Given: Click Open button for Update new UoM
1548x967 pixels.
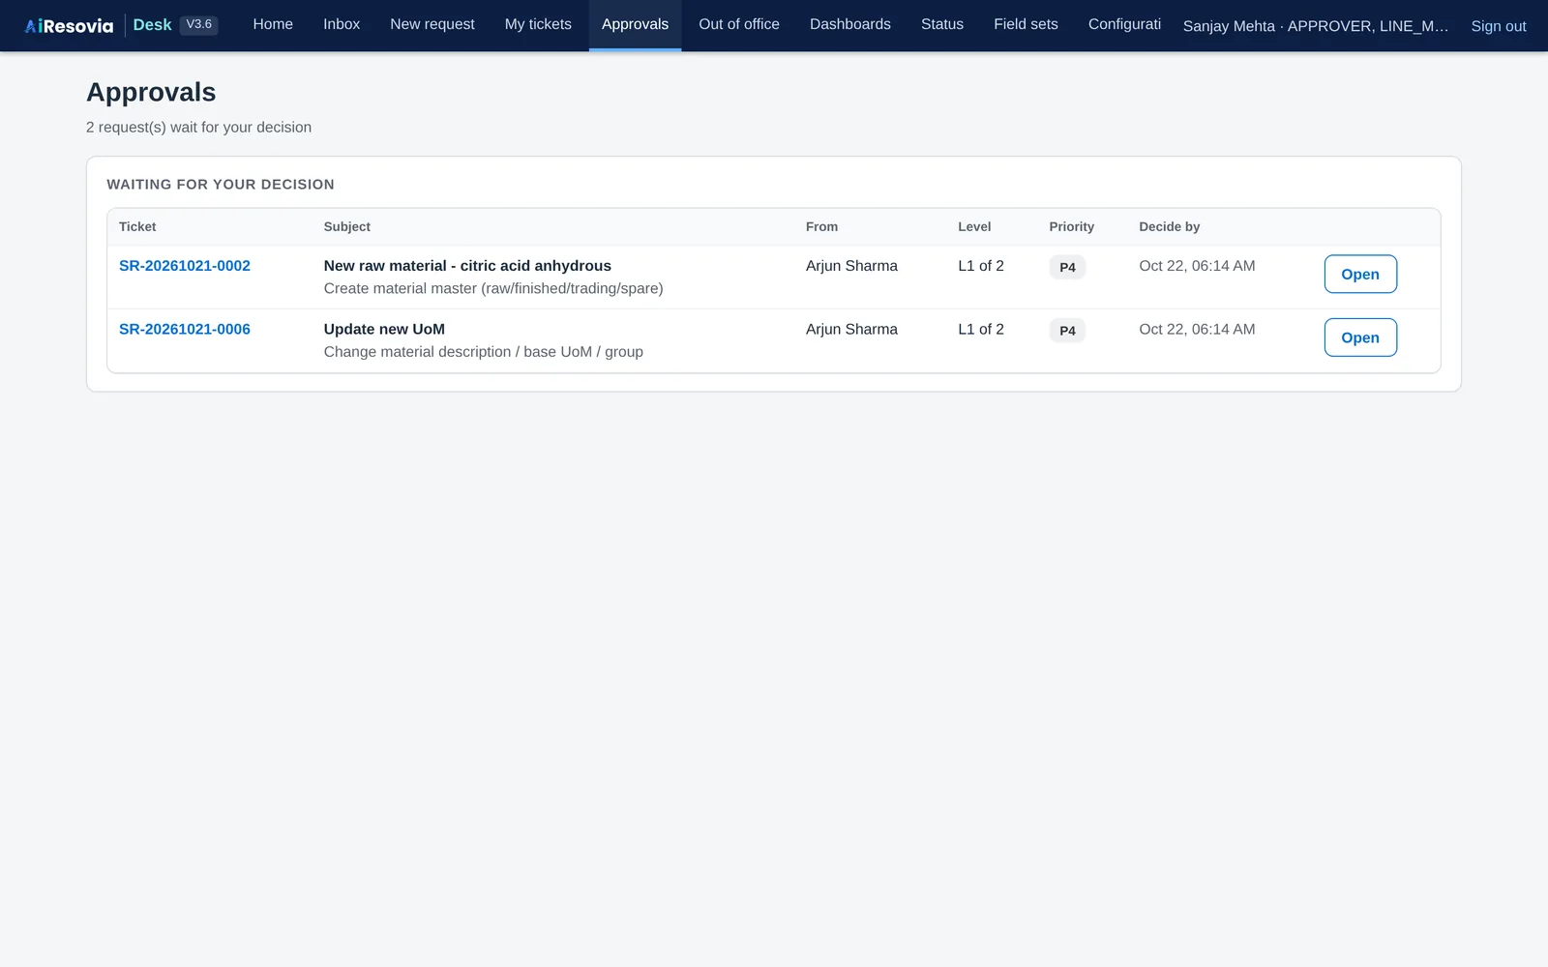Looking at the screenshot, I should click(1360, 337).
